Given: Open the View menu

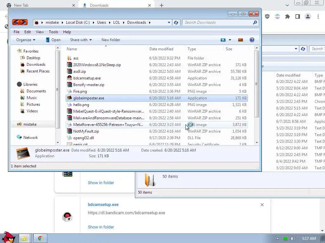Looking at the screenshot, I should [40, 32].
